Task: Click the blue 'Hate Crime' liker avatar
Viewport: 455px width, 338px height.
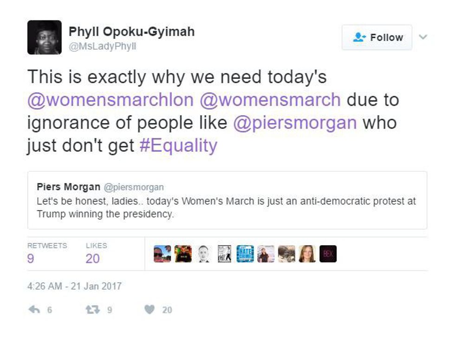Action: (x=245, y=253)
